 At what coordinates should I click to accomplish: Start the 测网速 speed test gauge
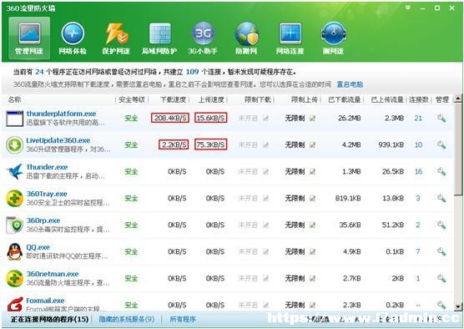333,38
